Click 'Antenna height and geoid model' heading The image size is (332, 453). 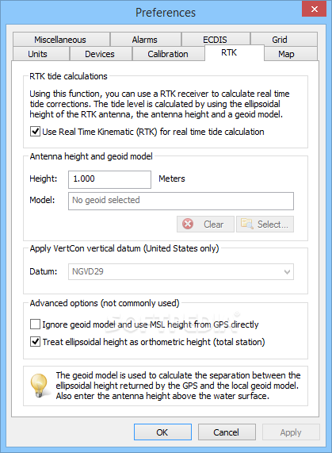91,156
